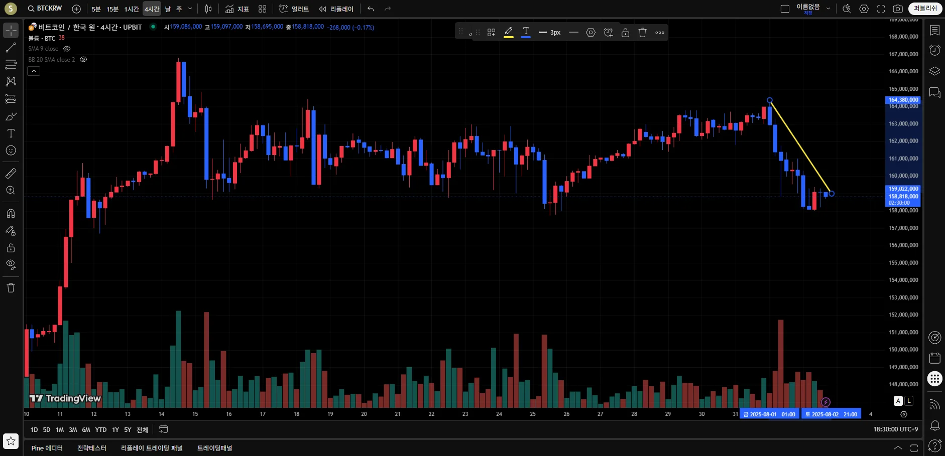This screenshot has width=945, height=456.
Task: Open the ruler measure tool
Action: pyautogui.click(x=11, y=173)
